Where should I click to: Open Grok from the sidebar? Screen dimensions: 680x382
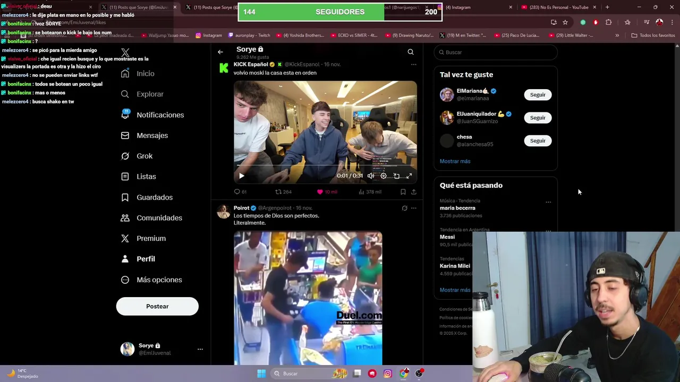tap(137, 156)
